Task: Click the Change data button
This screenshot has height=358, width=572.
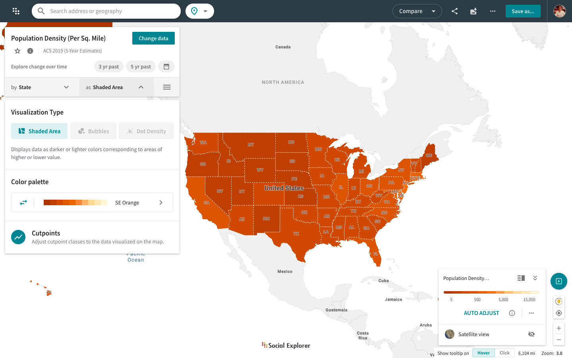Action: (153, 38)
